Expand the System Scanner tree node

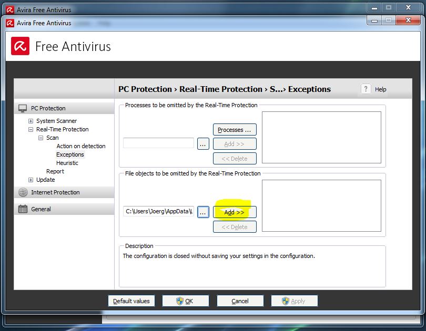tap(31, 121)
